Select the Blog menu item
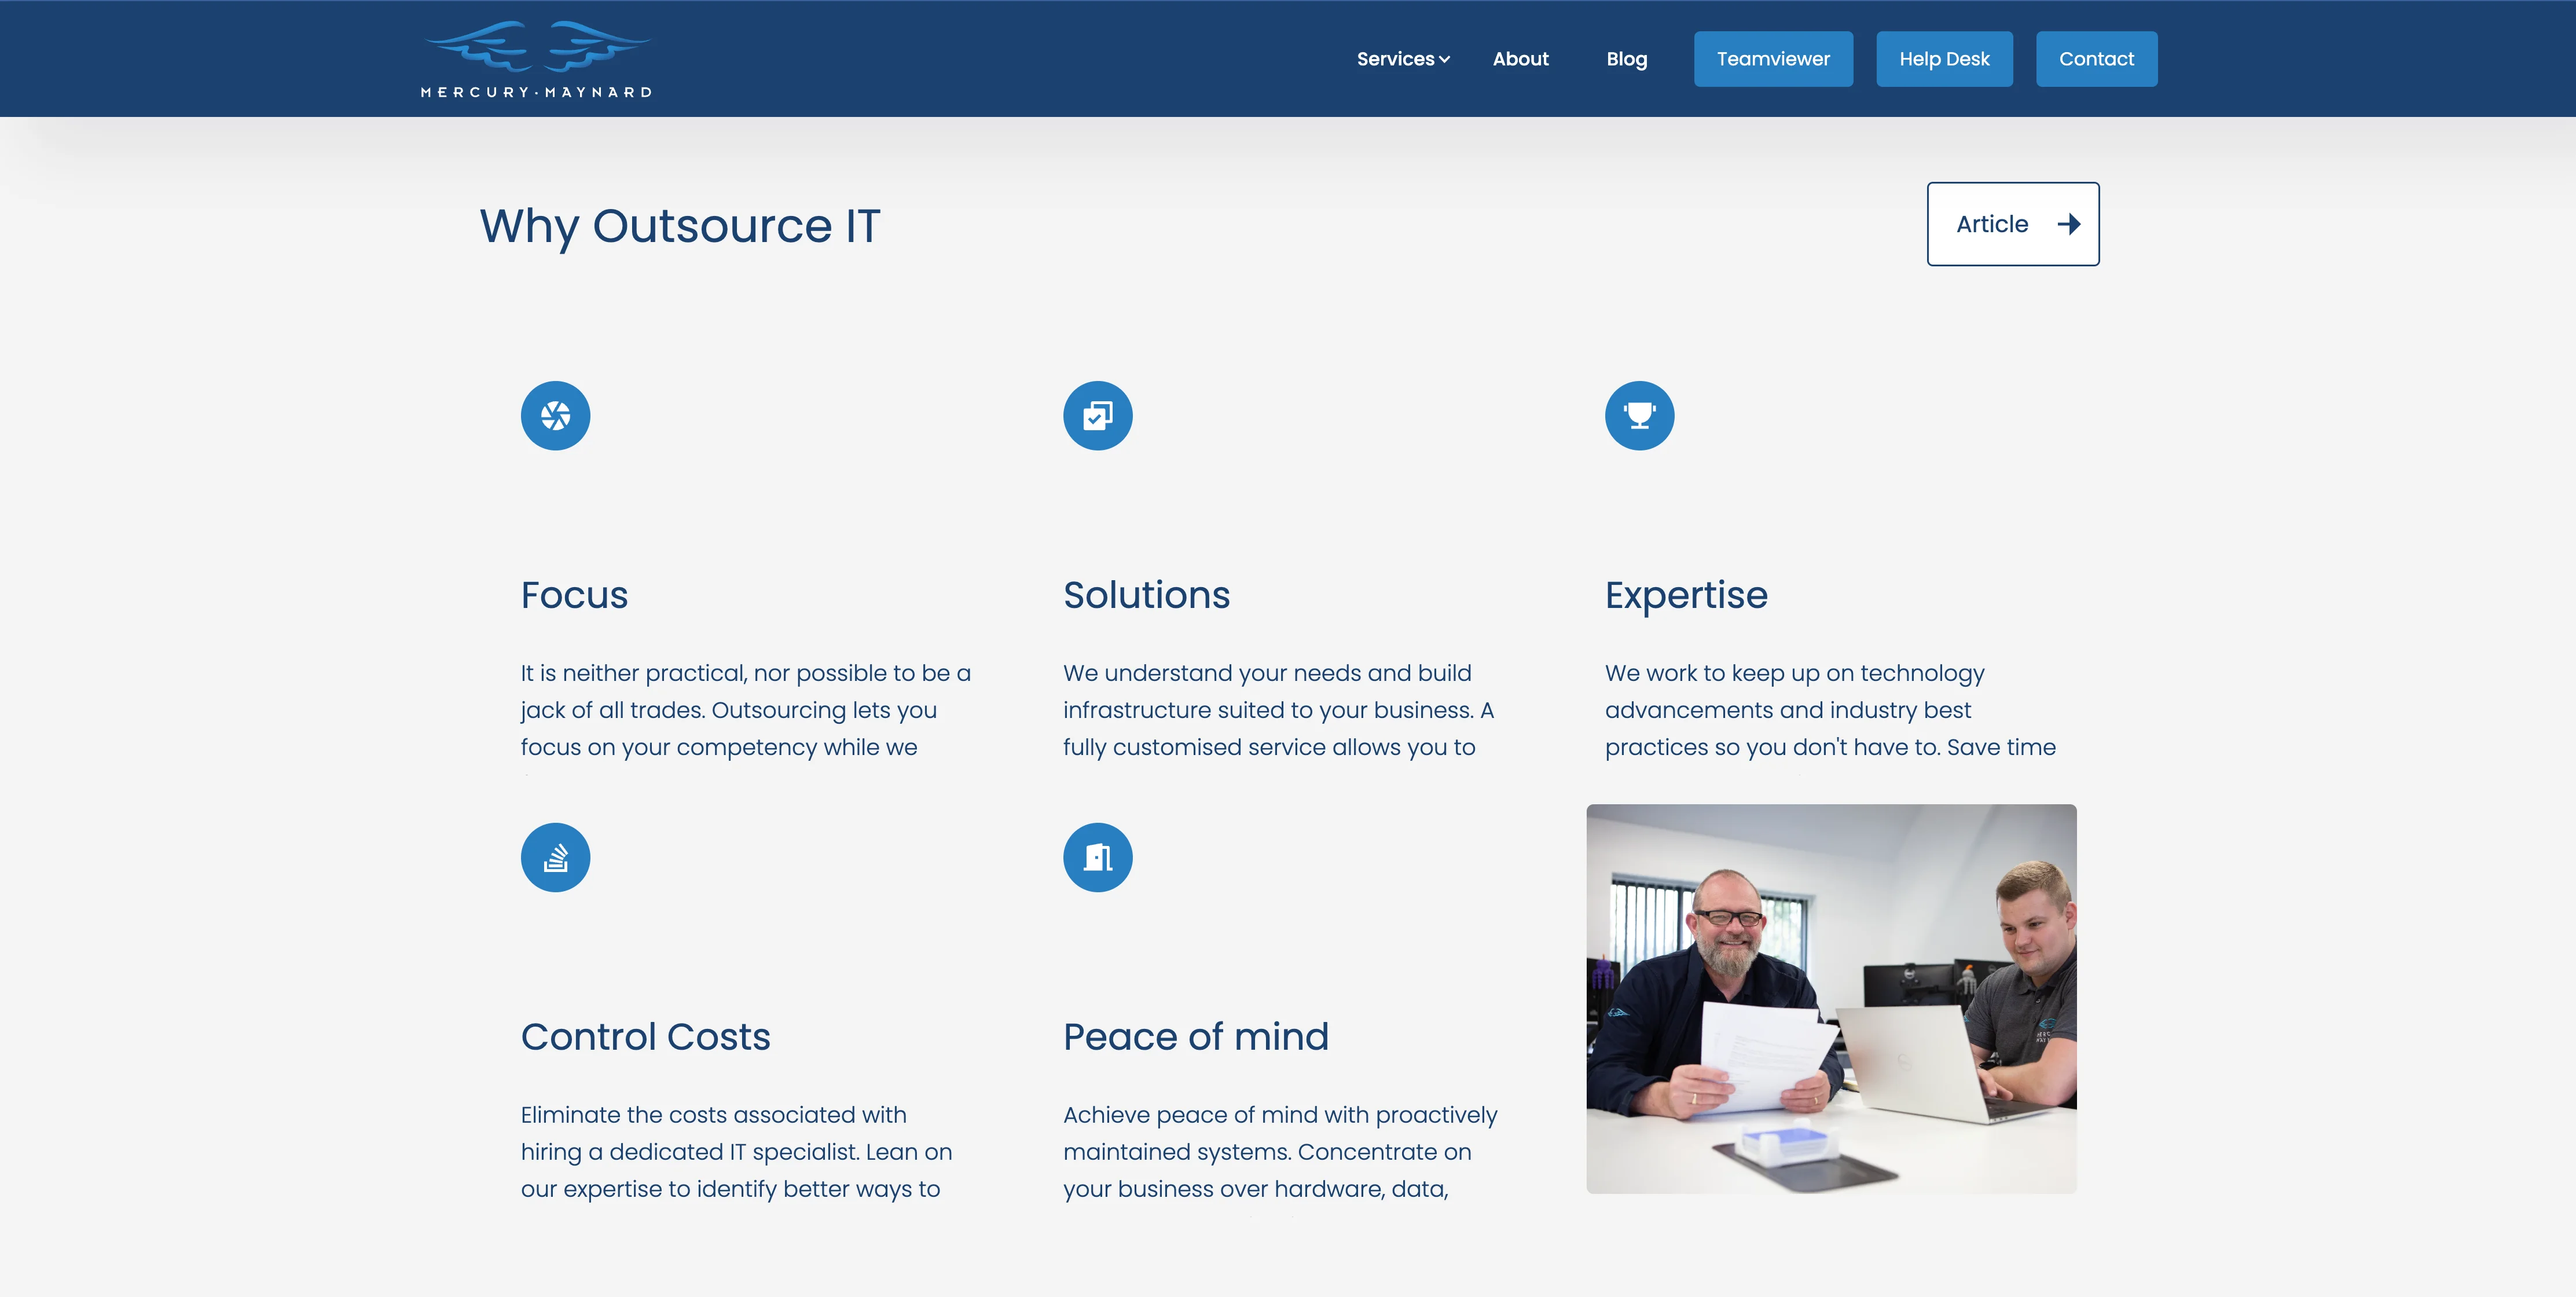 tap(1627, 58)
